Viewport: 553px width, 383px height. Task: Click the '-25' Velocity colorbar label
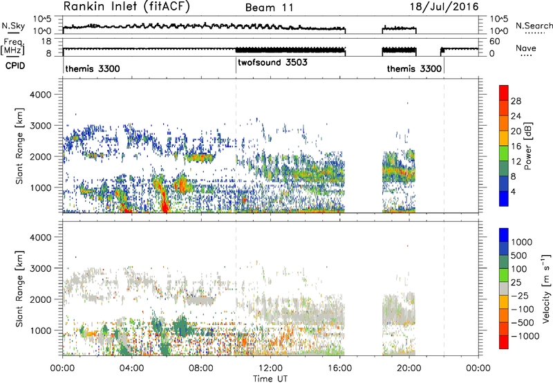[519, 296]
